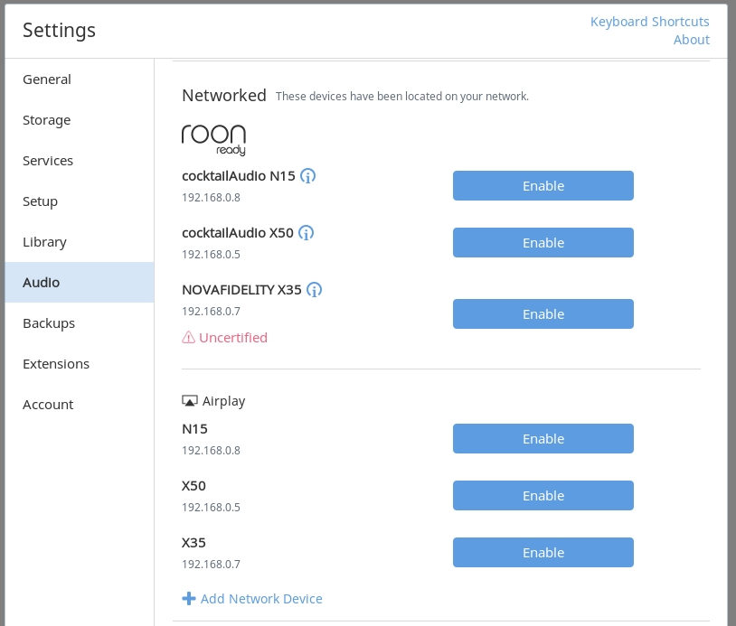Open info for cocktailAudio X50
This screenshot has height=626, width=736.
click(x=306, y=233)
